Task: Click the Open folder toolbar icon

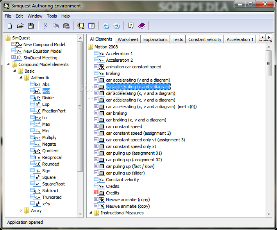Action: tap(20, 26)
